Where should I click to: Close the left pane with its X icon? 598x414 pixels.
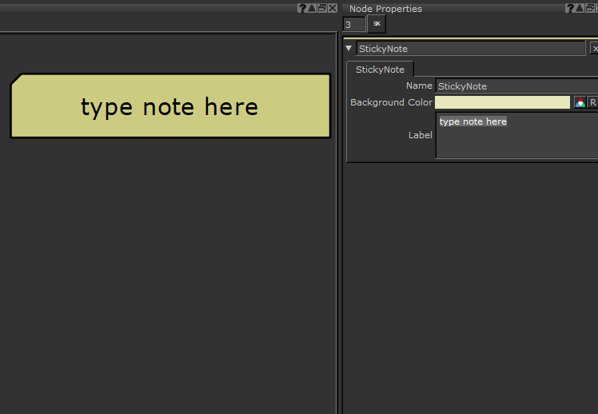tap(332, 8)
